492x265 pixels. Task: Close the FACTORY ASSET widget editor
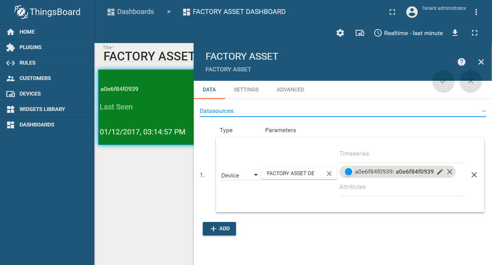tap(481, 62)
